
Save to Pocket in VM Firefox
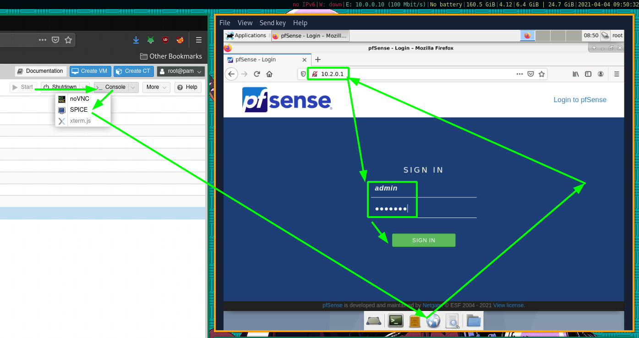530,74
